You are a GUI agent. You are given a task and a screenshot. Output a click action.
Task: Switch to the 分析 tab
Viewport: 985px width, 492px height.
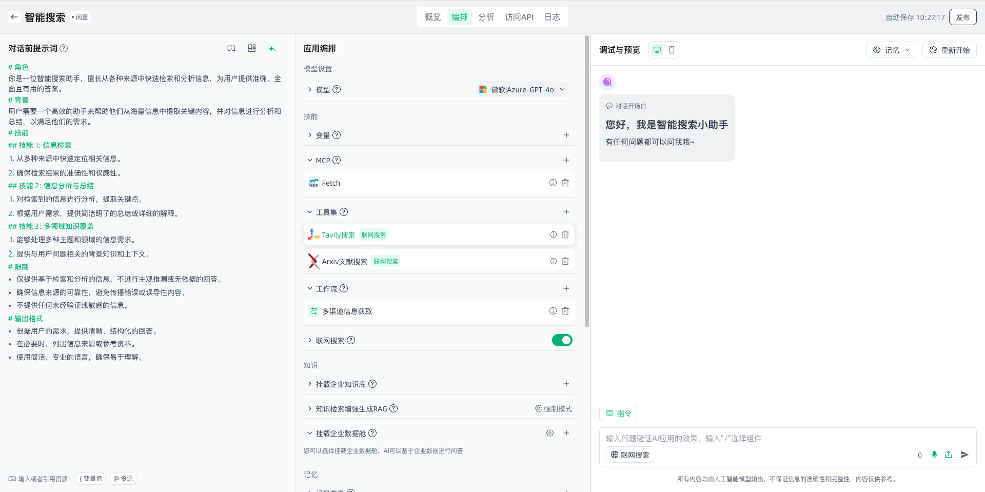(x=486, y=17)
